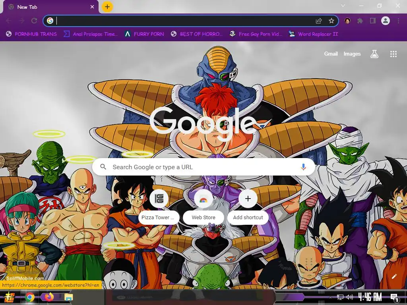407x305 pixels.
Task: Show hidden system tray icons chevron
Action: tap(330, 297)
